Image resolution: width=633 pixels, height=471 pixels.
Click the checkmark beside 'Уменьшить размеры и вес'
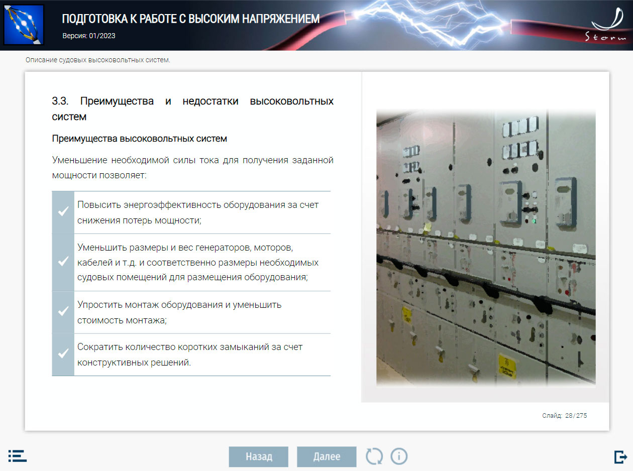63,262
